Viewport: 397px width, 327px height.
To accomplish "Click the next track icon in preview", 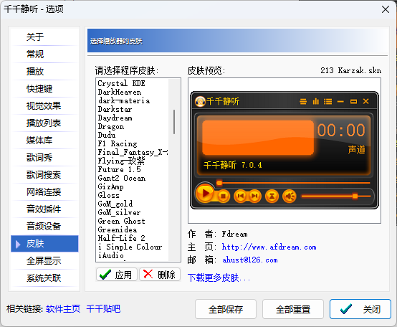I will point(254,196).
